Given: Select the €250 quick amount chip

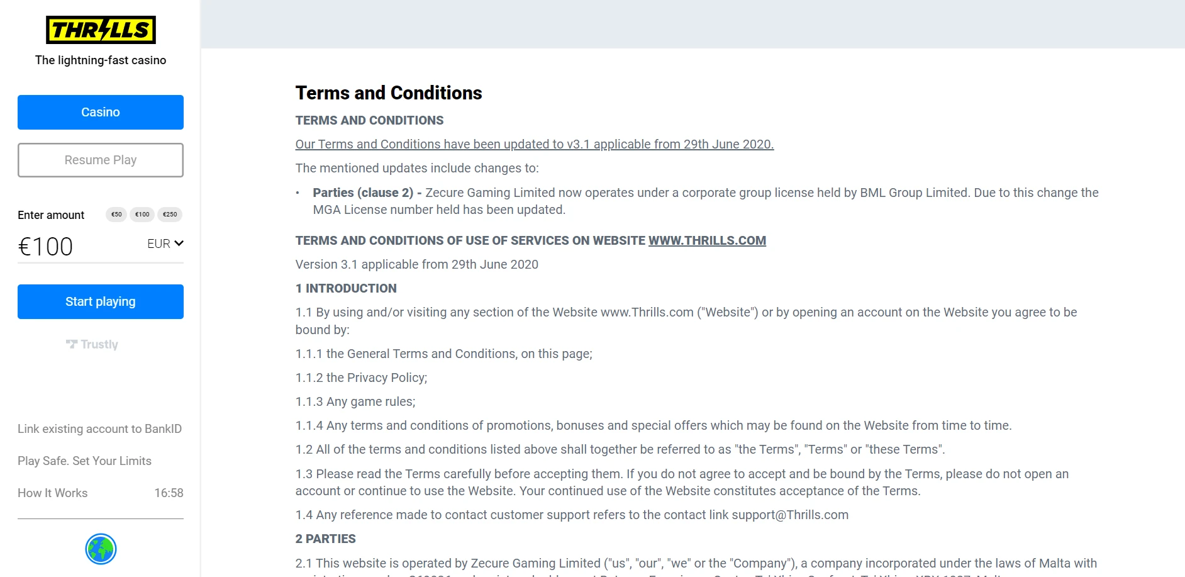Looking at the screenshot, I should pos(170,215).
